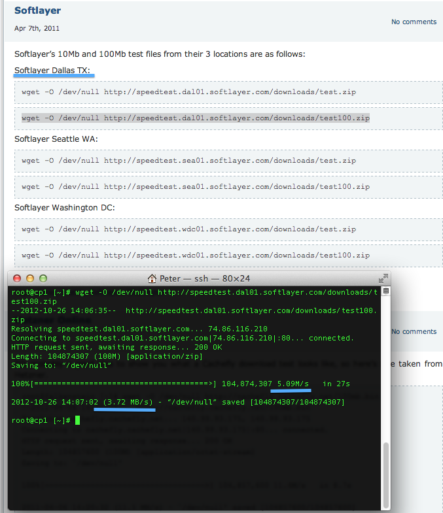
Task: Click the 100% progress bar line in terminal
Action: point(181,384)
